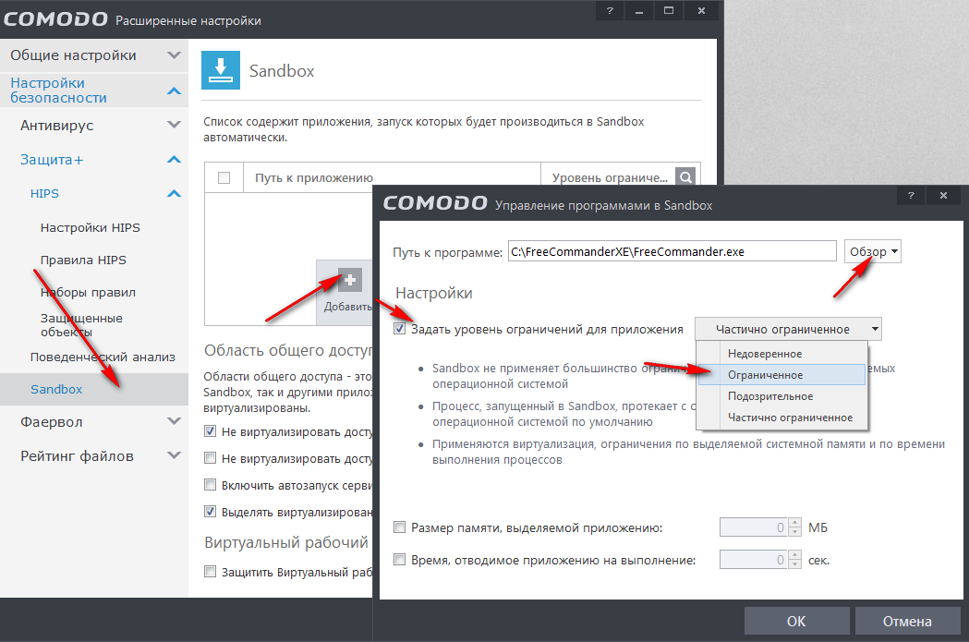
Task: Select all via header checkbox in list
Action: [224, 178]
